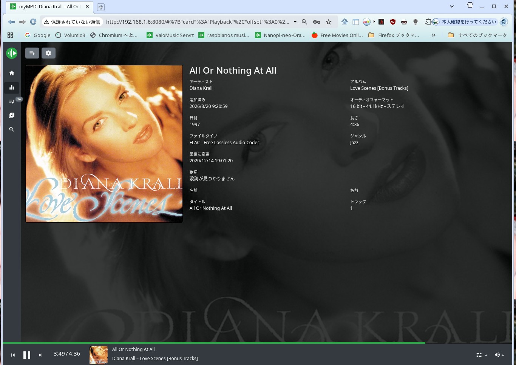
Task: Expand the volume control menu
Action: pos(499,355)
